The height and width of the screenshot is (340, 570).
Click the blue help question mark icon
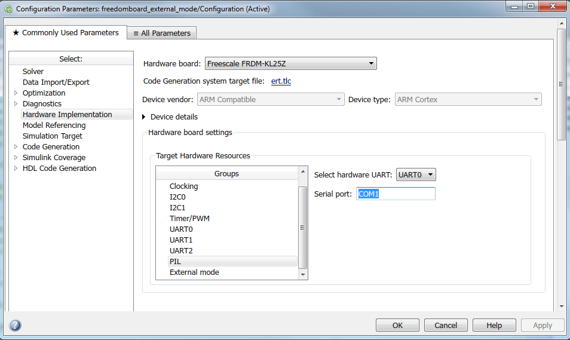(16, 325)
